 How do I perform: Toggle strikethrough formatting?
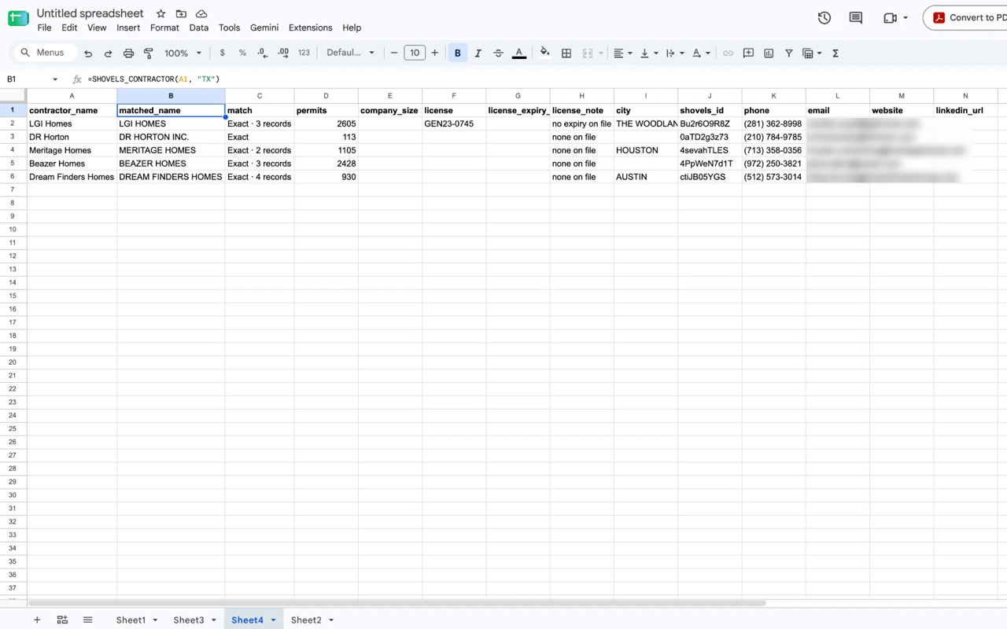click(498, 53)
